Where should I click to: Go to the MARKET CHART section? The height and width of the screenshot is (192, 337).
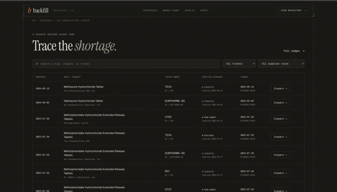[x=171, y=10]
